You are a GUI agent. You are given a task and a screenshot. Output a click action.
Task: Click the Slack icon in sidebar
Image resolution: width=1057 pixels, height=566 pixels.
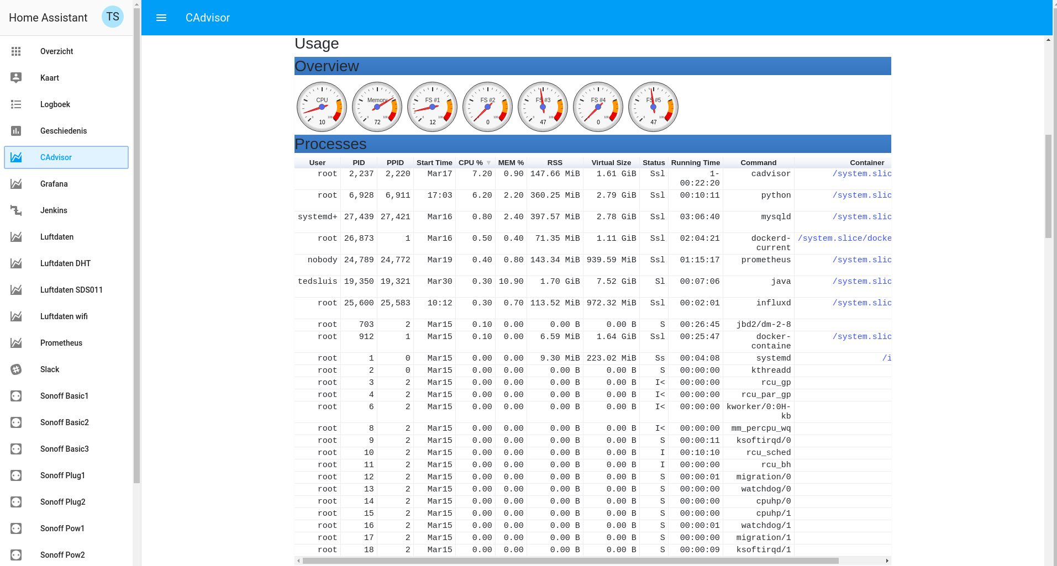pos(16,369)
